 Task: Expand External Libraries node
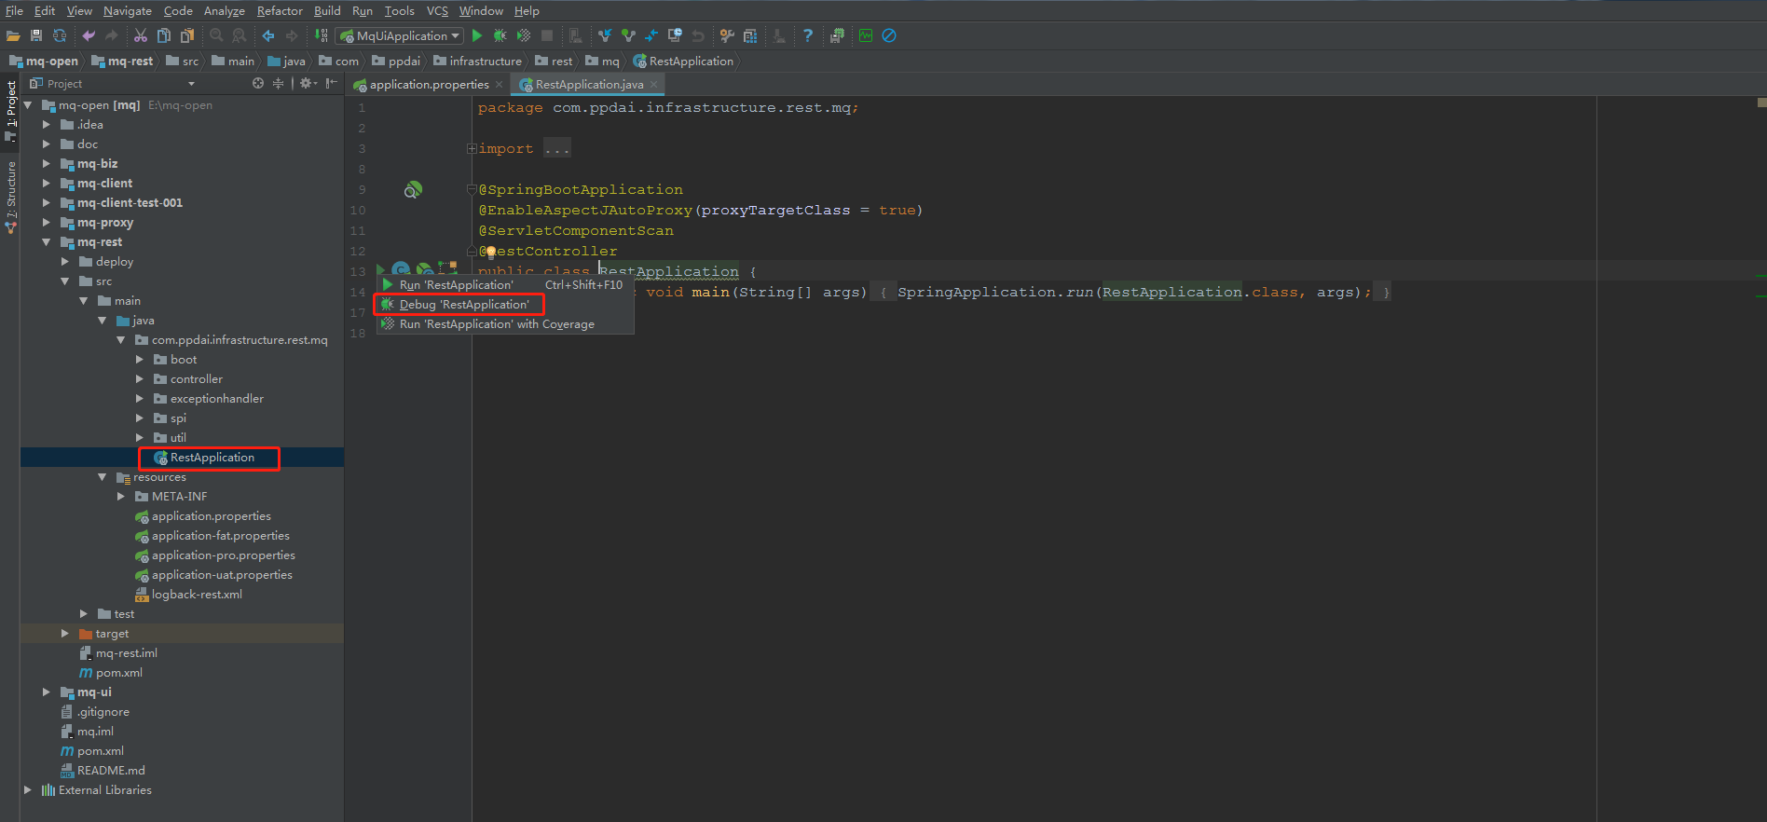28,790
